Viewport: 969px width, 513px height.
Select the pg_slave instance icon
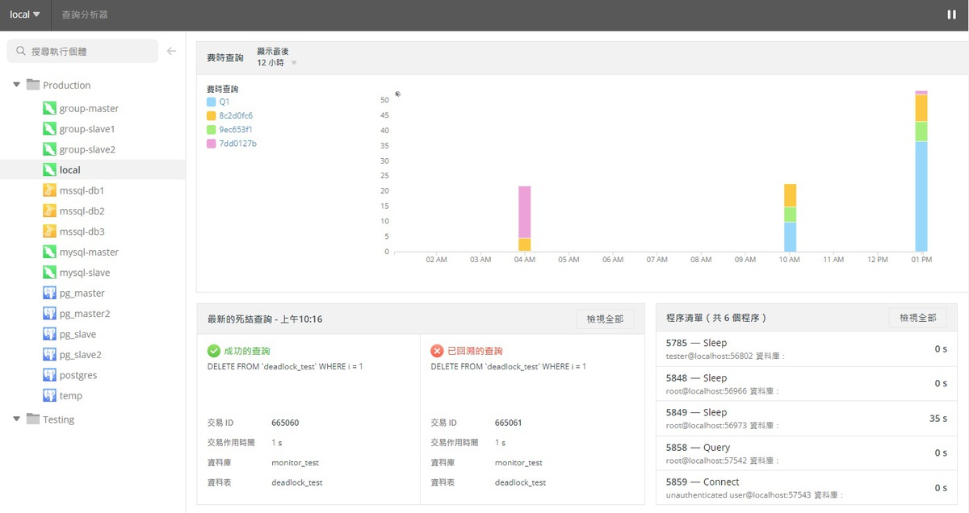[48, 333]
